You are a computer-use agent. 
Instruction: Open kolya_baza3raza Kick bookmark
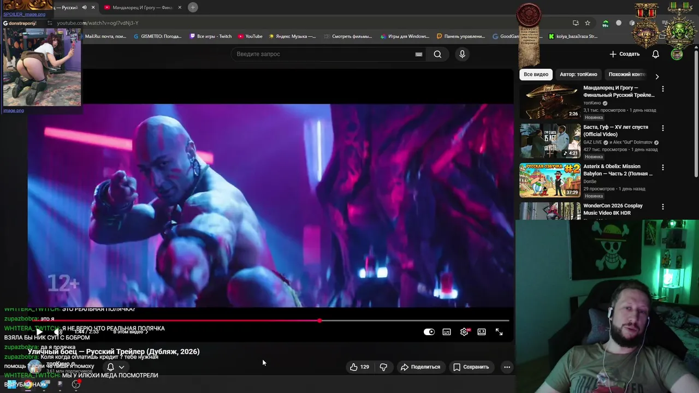[573, 37]
